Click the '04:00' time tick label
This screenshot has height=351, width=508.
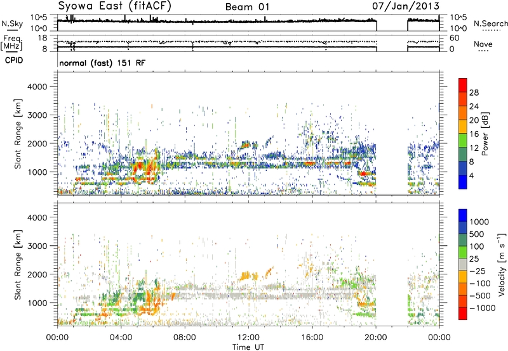[121, 338]
